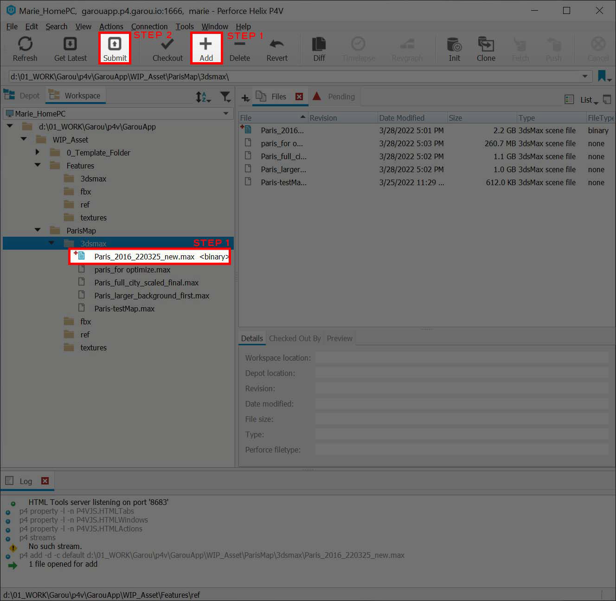Viewport: 616px width, 601px height.
Task: Select the Paris-testMa... row in file list
Action: [426, 182]
